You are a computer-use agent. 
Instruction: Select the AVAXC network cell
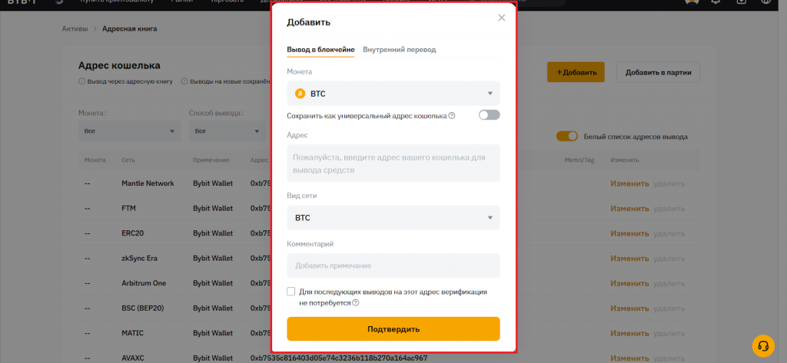pyautogui.click(x=134, y=358)
